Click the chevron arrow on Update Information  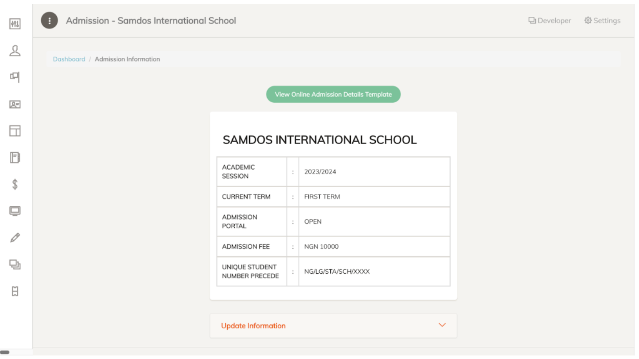(x=442, y=325)
